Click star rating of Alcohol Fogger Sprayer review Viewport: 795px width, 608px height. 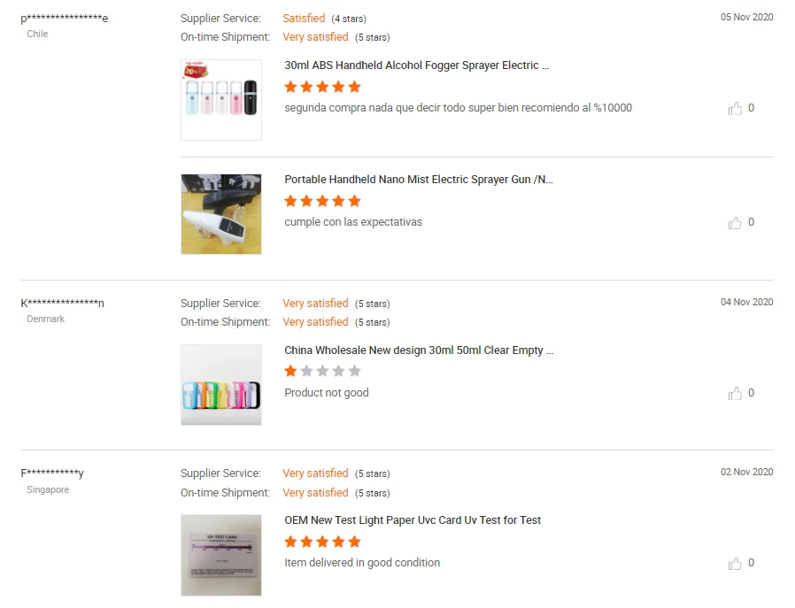pos(322,87)
